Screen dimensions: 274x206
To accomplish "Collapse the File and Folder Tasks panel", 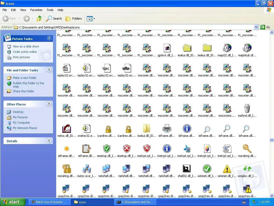I will pos(49,70).
